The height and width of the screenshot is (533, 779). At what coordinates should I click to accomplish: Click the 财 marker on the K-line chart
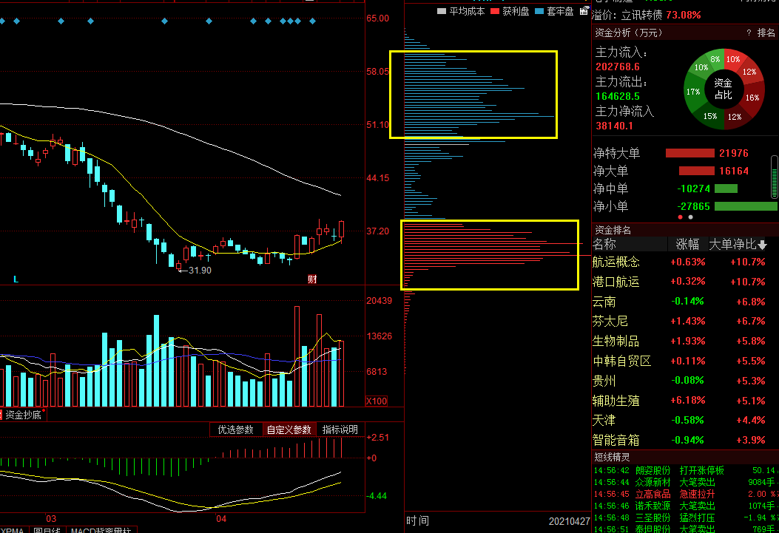312,279
